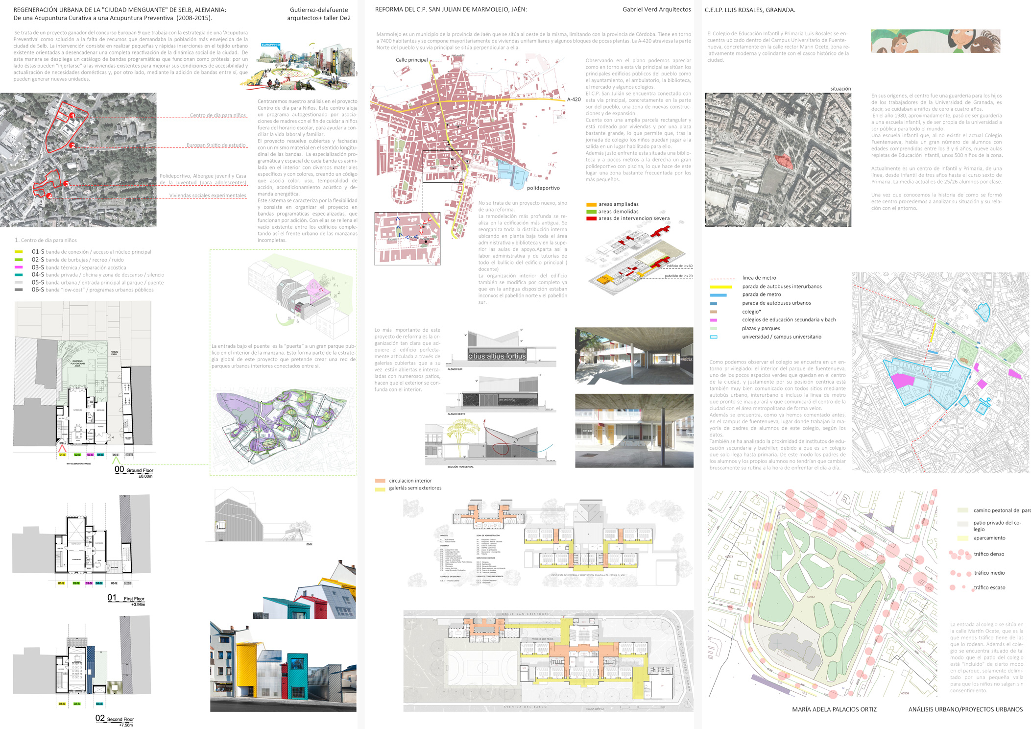
Task: Click the 'C.E.I.P. LUIS ROSALES, GRANADA.' title
Action: point(750,10)
